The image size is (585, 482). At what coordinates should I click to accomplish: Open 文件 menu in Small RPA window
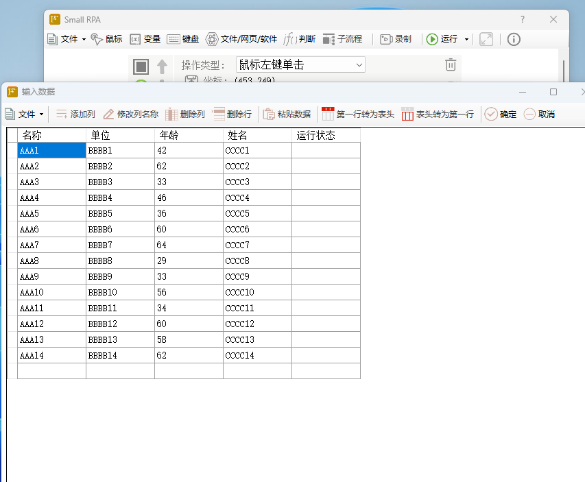point(67,39)
